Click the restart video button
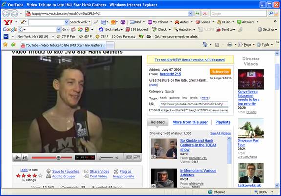 coord(25,157)
